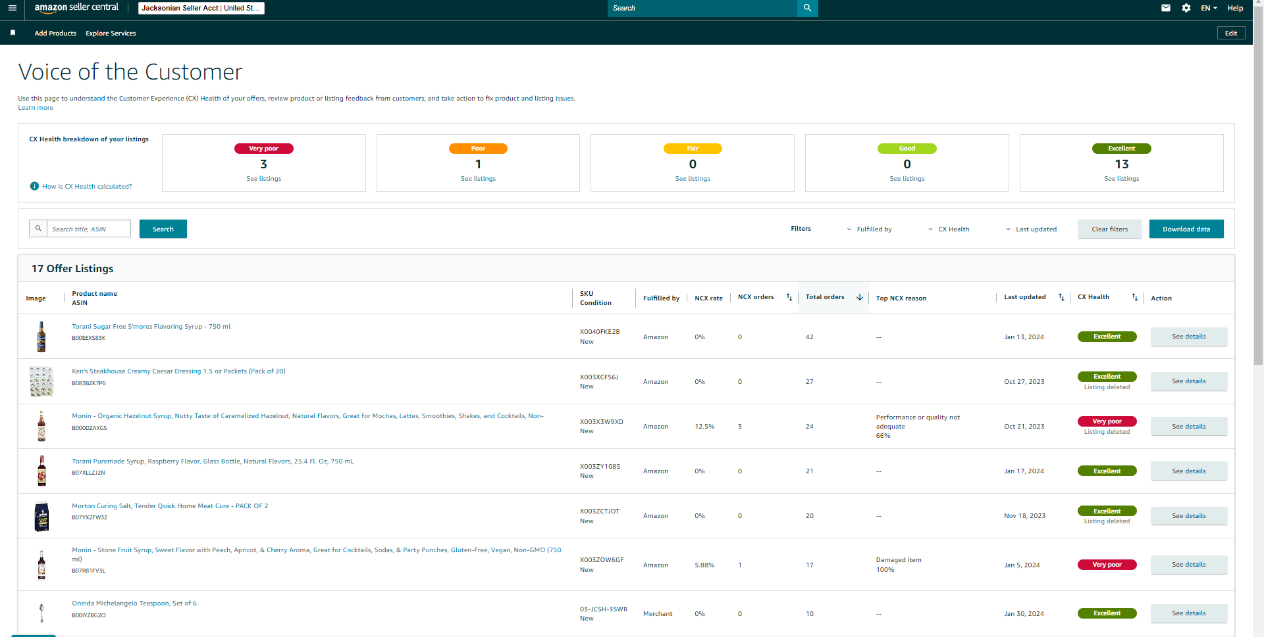Toggle Total orders descending sort arrow
The width and height of the screenshot is (1264, 637).
859,297
